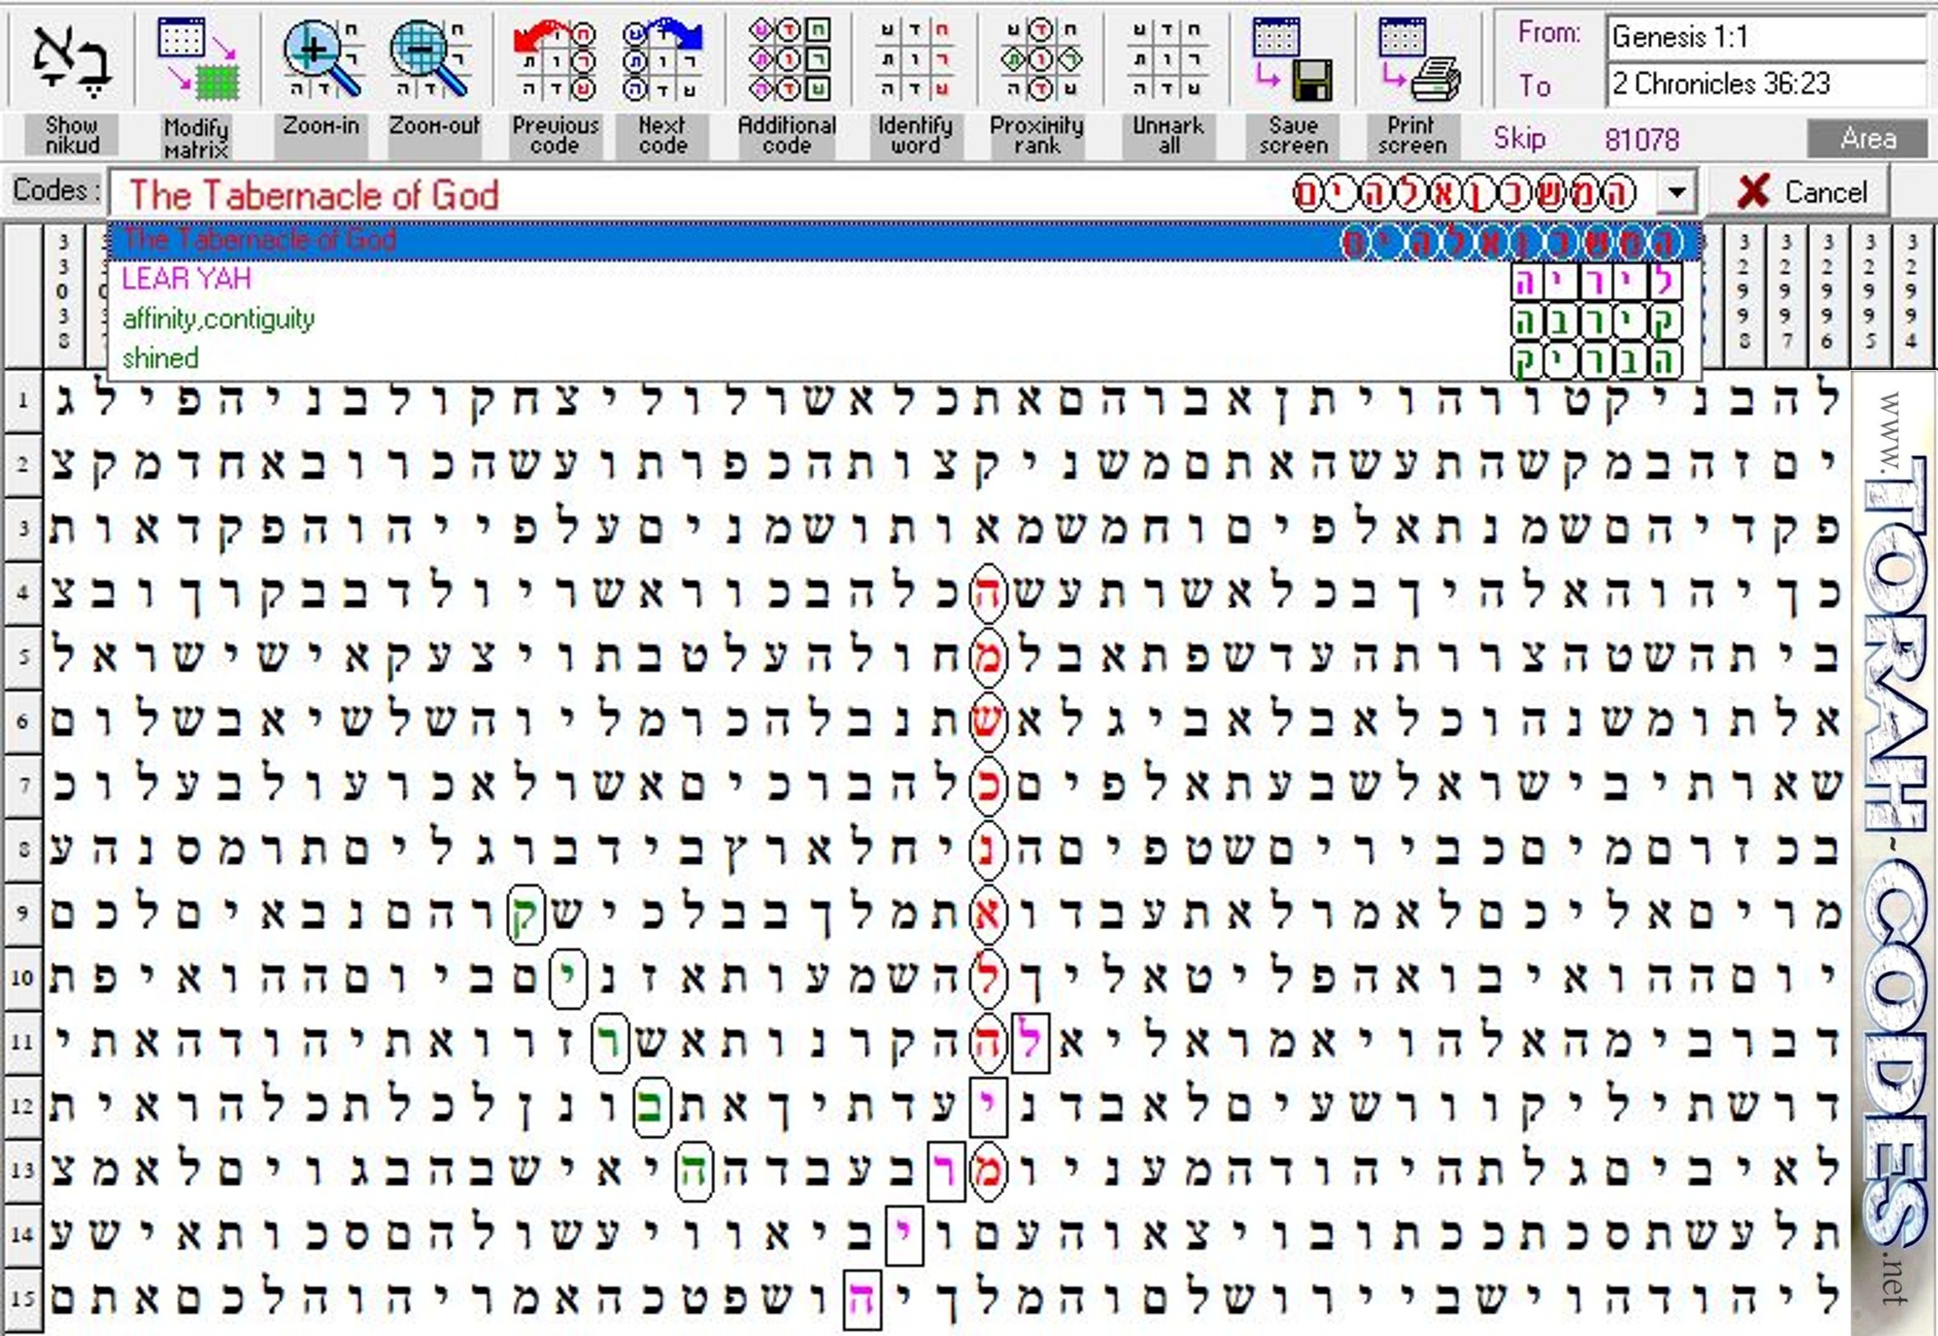This screenshot has width=1938, height=1336.
Task: Click the Identify word icon
Action: click(915, 60)
